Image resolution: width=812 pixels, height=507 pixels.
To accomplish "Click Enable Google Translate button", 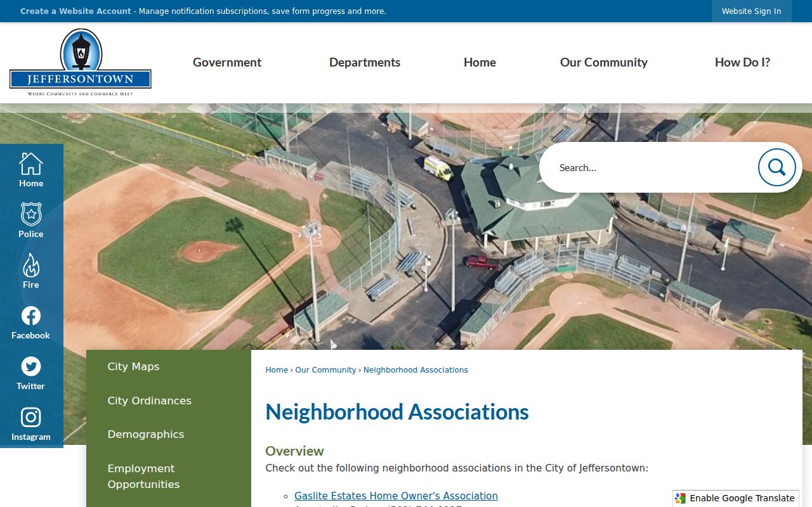I will (x=736, y=498).
